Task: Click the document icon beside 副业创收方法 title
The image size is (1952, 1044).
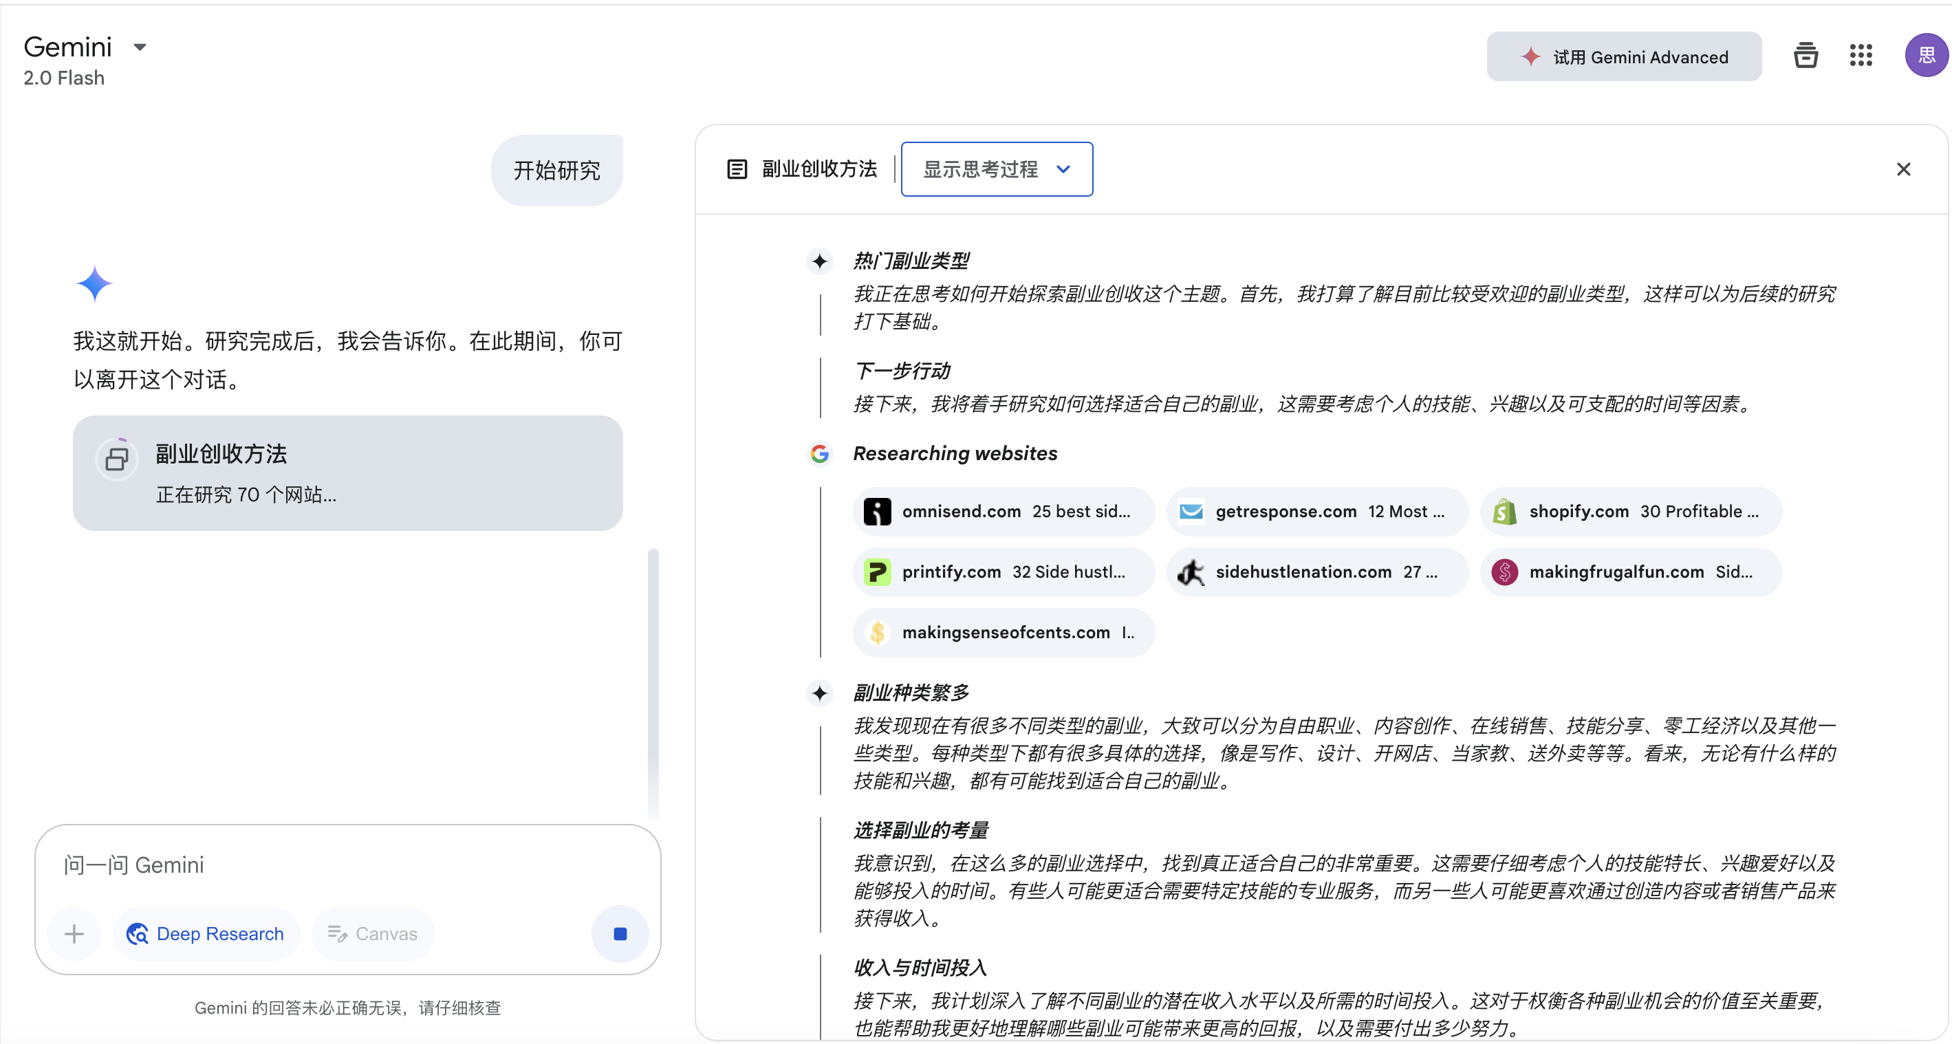Action: 737,169
